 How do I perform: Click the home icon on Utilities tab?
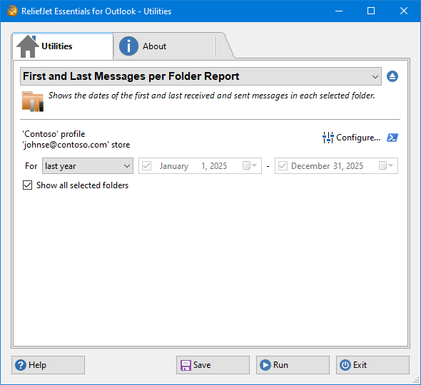[x=27, y=46]
